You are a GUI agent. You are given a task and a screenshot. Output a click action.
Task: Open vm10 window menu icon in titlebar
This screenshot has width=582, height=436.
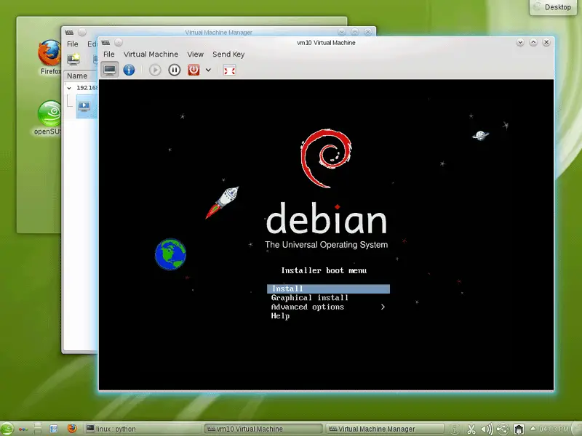click(x=105, y=43)
